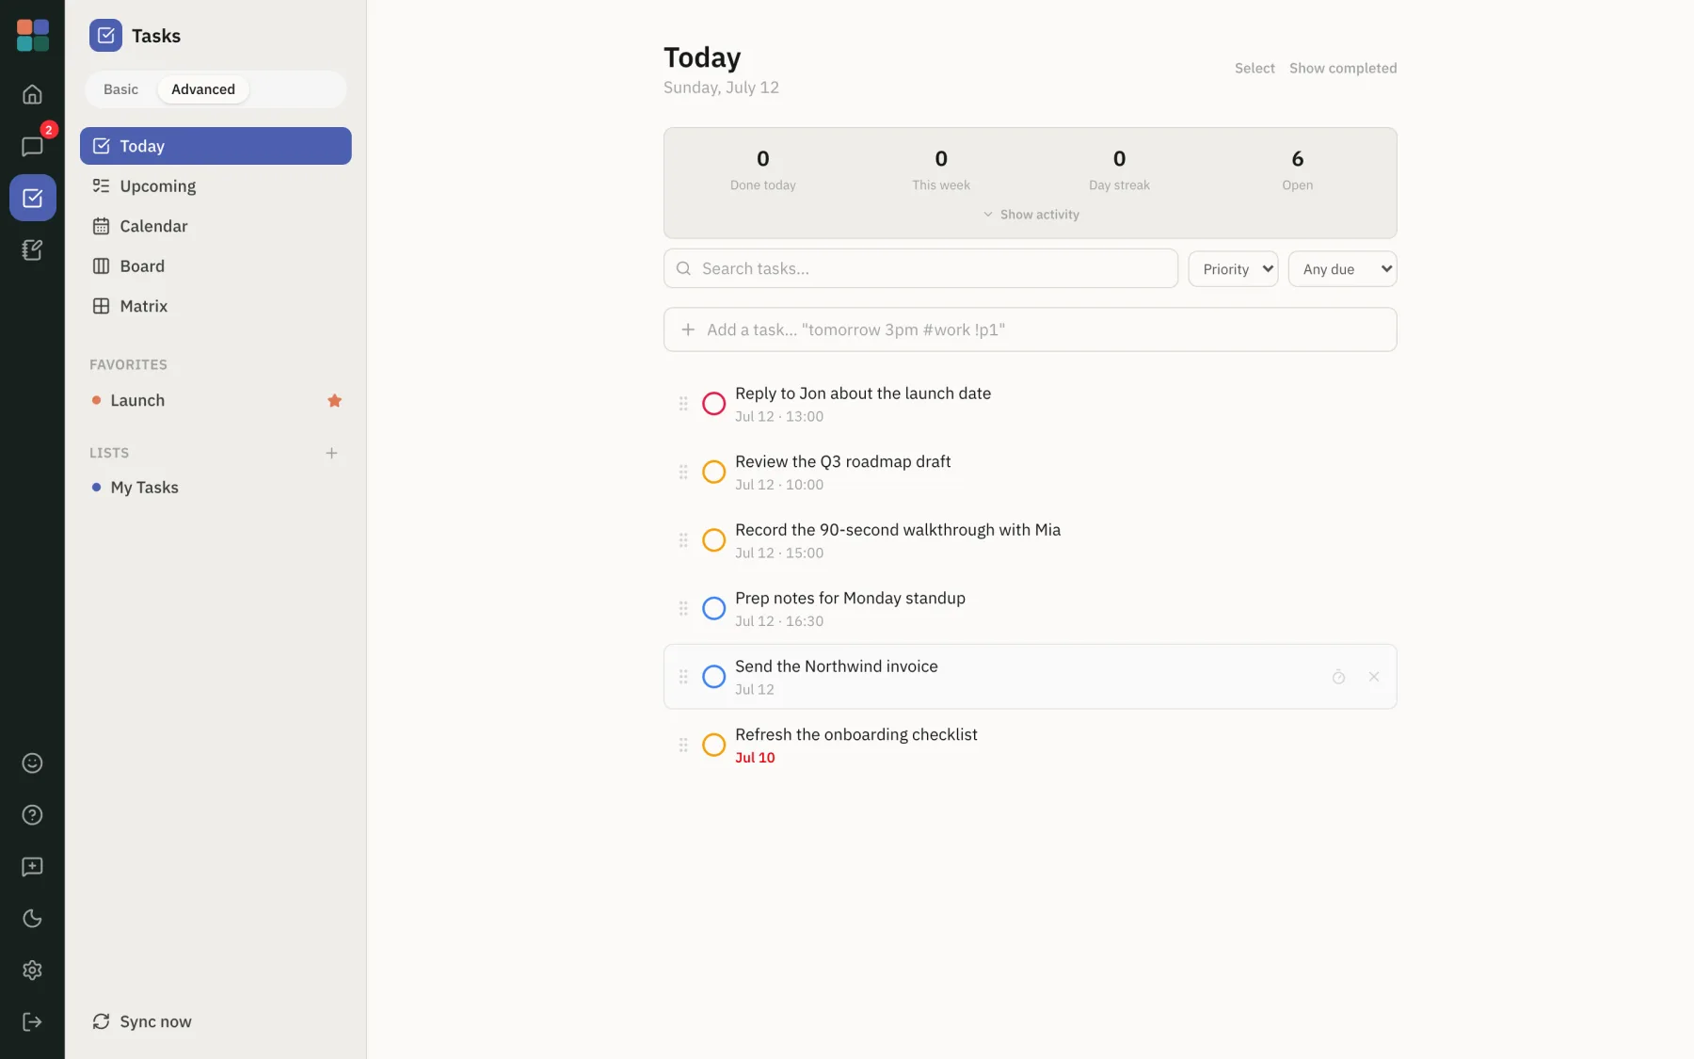Switch to Advanced mode
Viewport: 1694px width, 1059px height.
click(x=203, y=89)
